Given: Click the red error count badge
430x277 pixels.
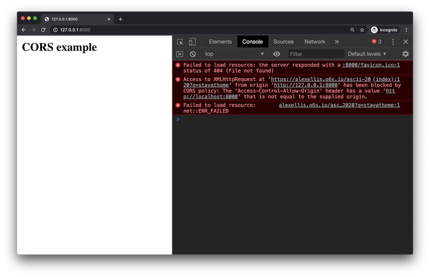Looking at the screenshot, I should pos(377,42).
